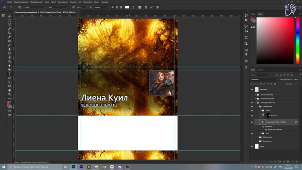Open Character and Paragraph panels button

(x=140, y=7)
